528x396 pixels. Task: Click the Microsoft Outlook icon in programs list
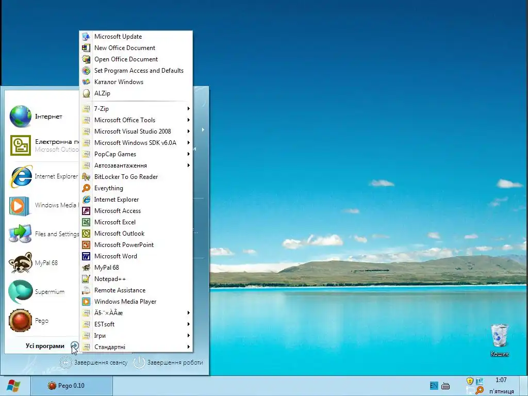coord(86,234)
